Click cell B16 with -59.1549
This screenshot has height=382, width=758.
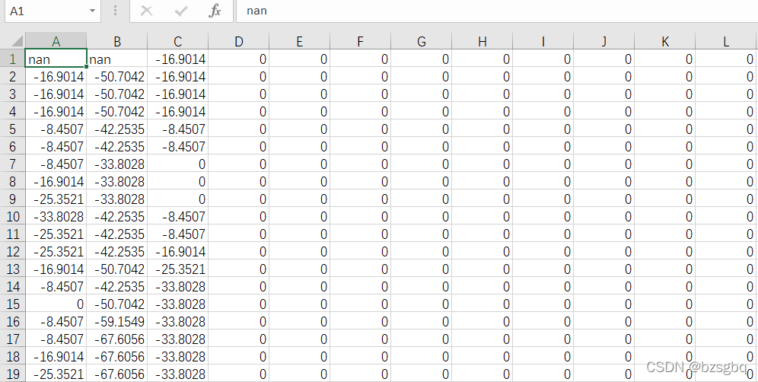[x=117, y=321]
